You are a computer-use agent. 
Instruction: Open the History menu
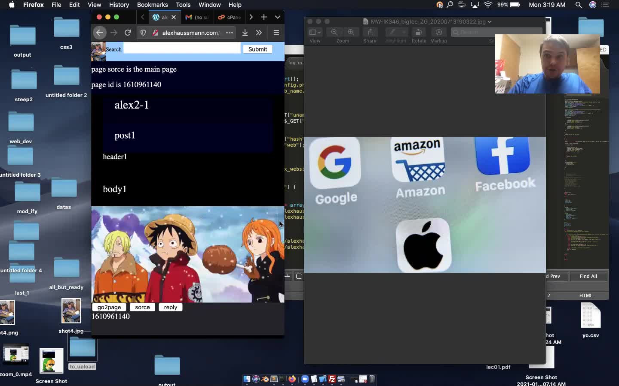119,5
